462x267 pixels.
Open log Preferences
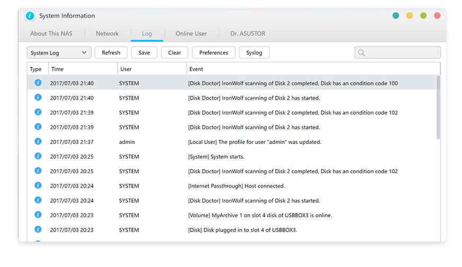pos(214,53)
